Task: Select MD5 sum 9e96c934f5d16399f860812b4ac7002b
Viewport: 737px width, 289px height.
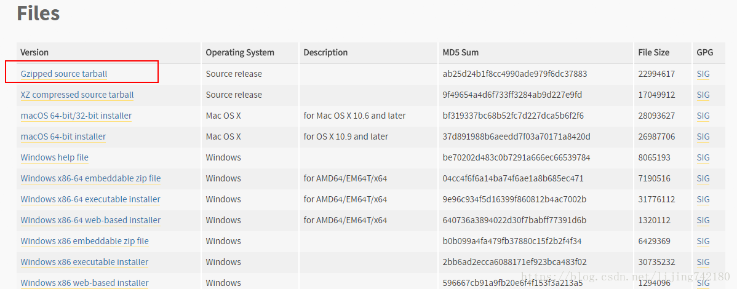Action: pos(514,199)
